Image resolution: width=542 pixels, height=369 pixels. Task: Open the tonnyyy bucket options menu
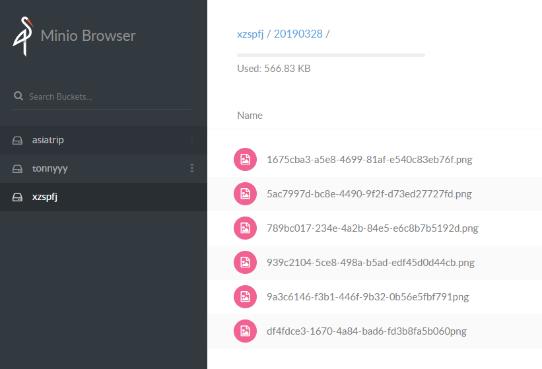[x=191, y=168]
